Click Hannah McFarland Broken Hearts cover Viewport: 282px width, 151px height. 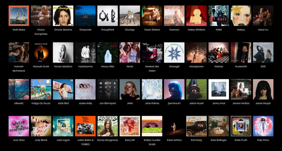19,52
